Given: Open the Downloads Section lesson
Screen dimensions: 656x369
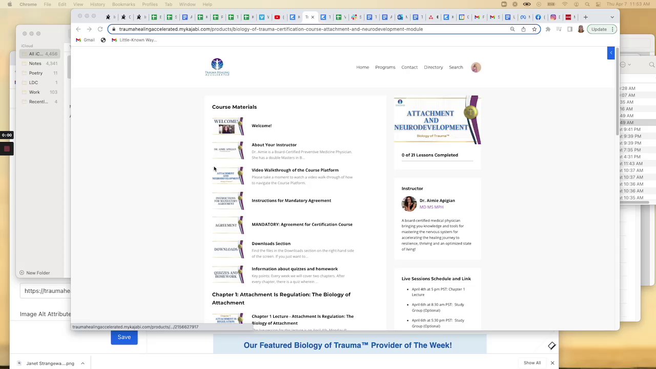Looking at the screenshot, I should 271,243.
